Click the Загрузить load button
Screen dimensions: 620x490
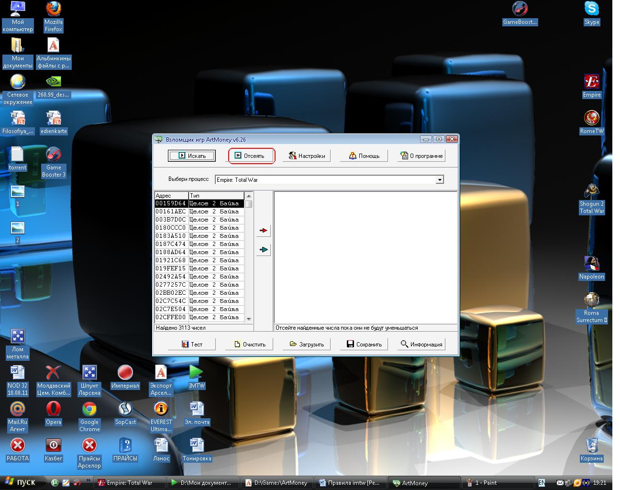pyautogui.click(x=307, y=344)
